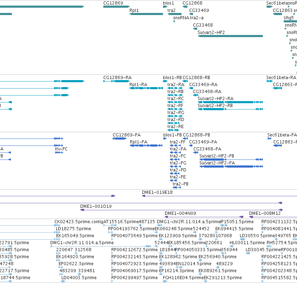Viewport: 297px width, 283px height.
Task: Click the EK165049.5prime EST label
Action: tap(75, 236)
